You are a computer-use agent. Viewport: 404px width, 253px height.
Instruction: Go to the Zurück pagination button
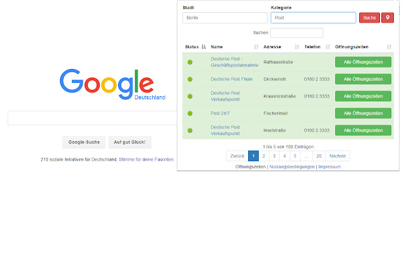click(x=237, y=156)
